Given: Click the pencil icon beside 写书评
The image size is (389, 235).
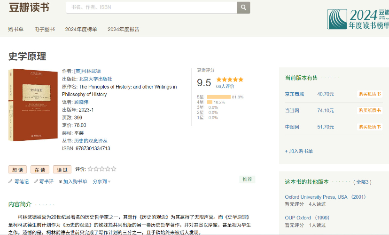Looking at the screenshot, I should (36, 181).
